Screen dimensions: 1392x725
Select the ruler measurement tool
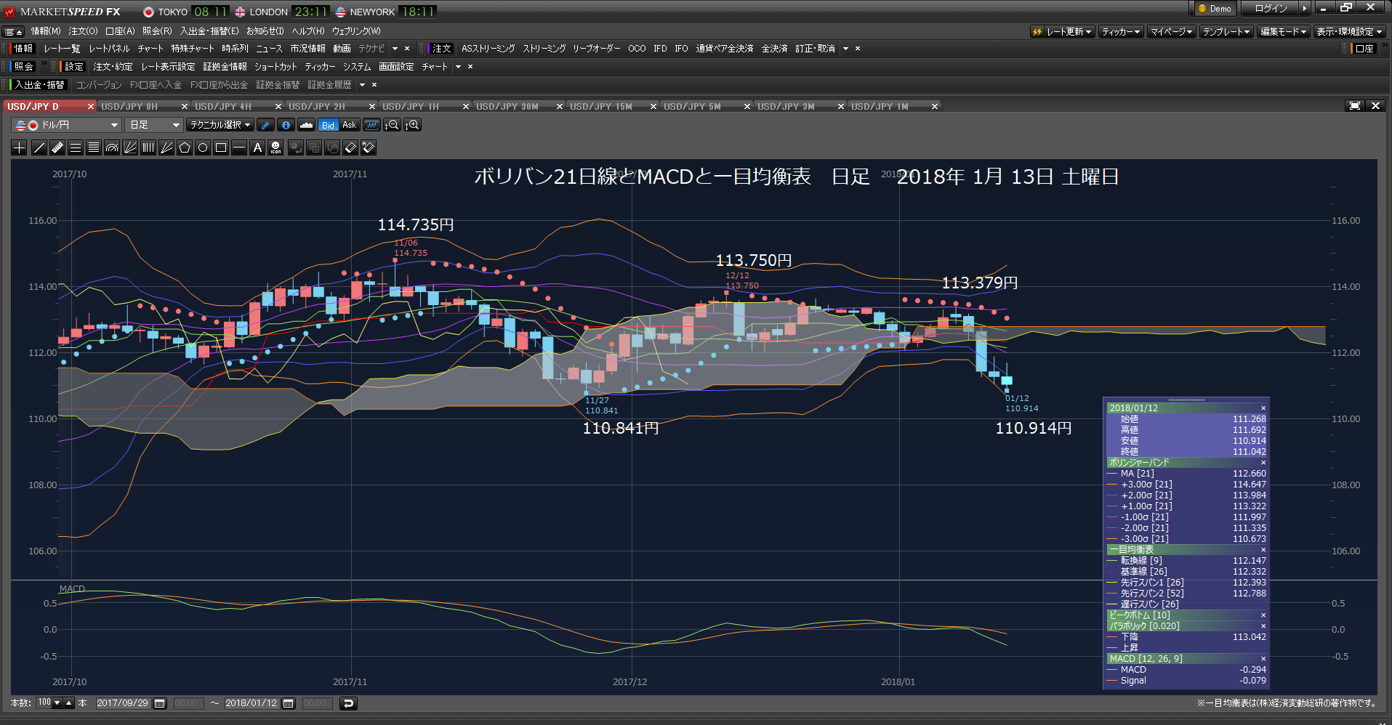tap(57, 147)
